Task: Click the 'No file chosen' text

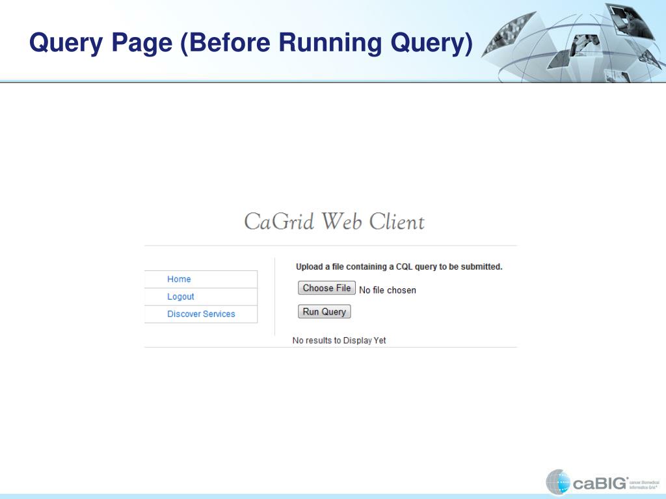Action: point(388,290)
